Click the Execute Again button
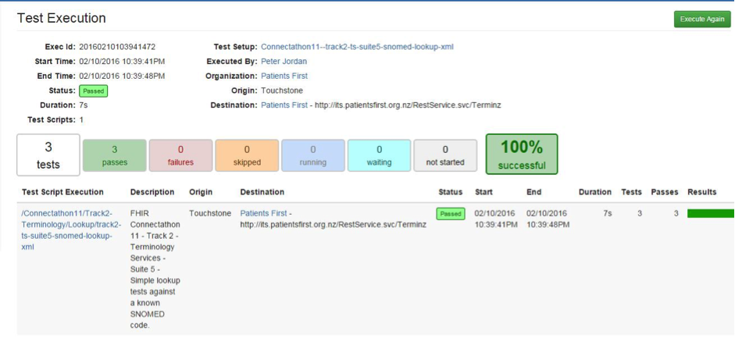This screenshot has height=342, width=735. 702,20
